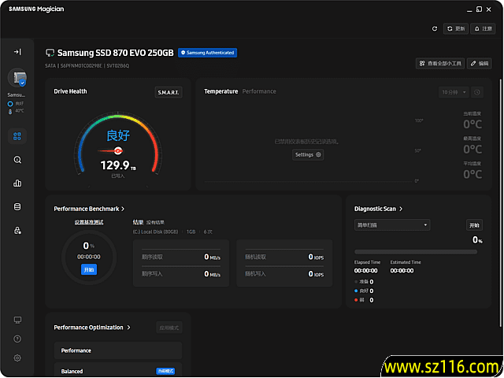Click the refresh icon next to 更新
Screen dimensions: 504x378
pyautogui.click(x=435, y=28)
